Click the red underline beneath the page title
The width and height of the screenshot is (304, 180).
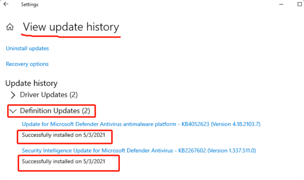pos(71,36)
